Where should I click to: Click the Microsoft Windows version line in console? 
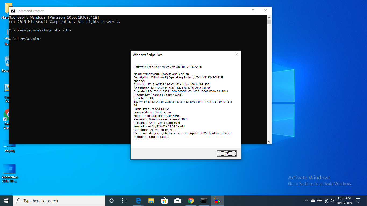pos(54,17)
